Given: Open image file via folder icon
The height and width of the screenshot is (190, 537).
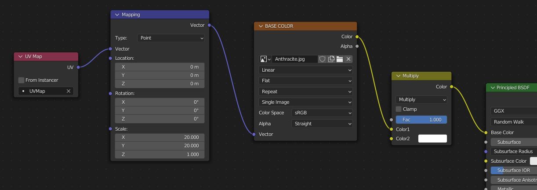Looking at the screenshot, I should click(x=340, y=59).
